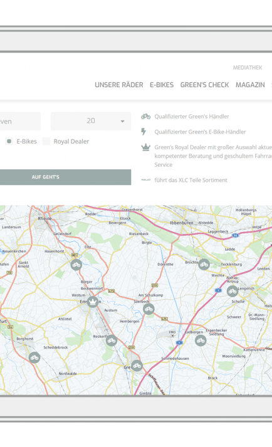The height and width of the screenshot is (447, 272).
Task: Select the dealer marker near Borghorst
Action: [x=34, y=357]
